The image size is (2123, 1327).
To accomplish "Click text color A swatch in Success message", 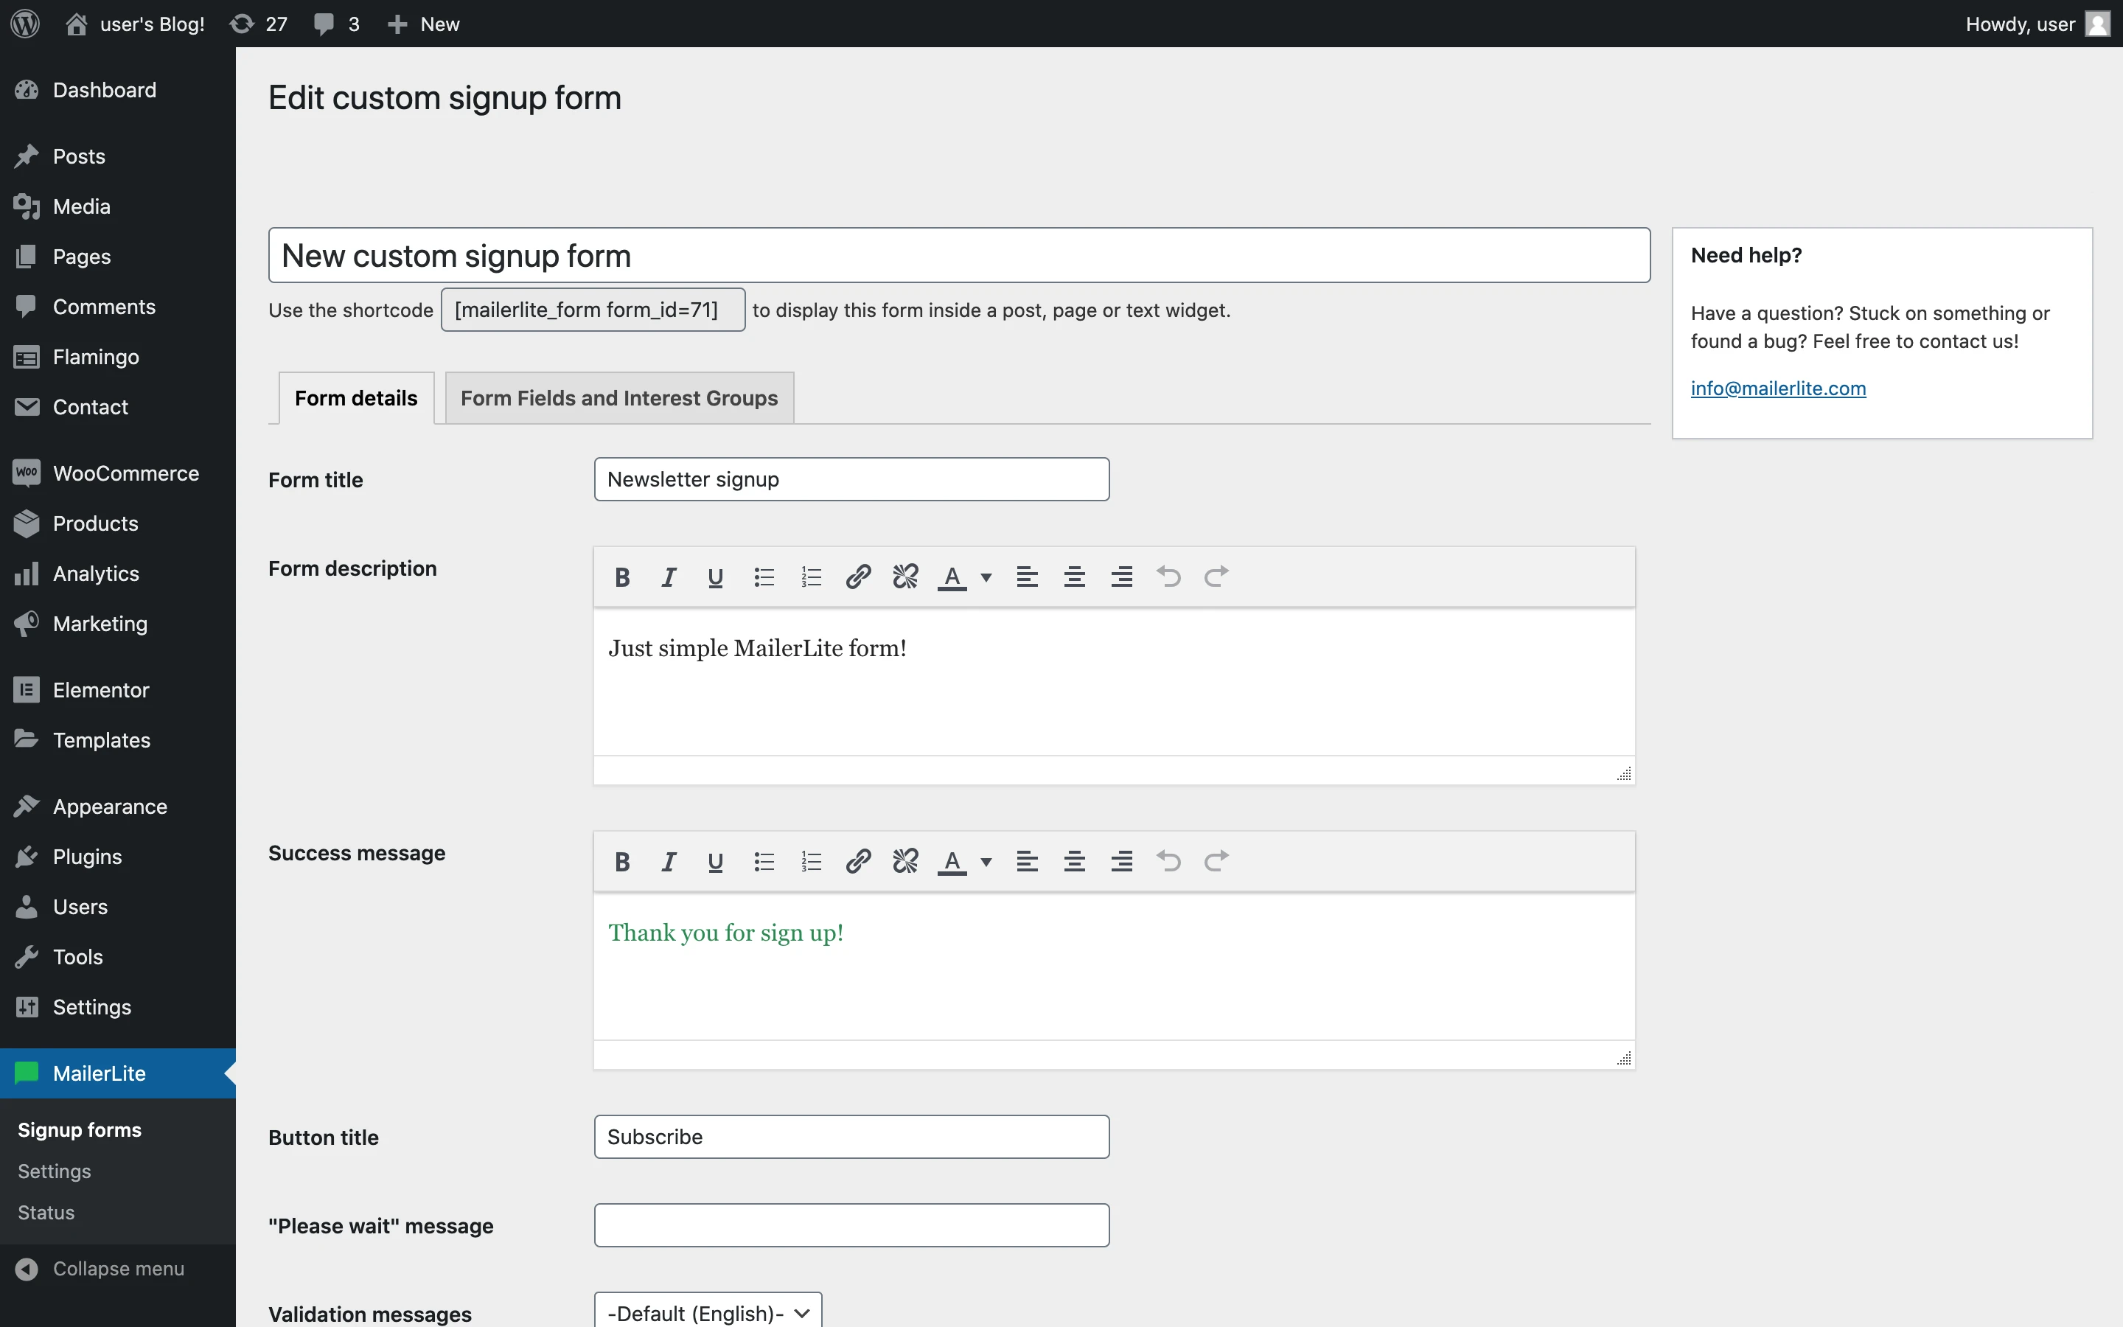I will click(952, 861).
